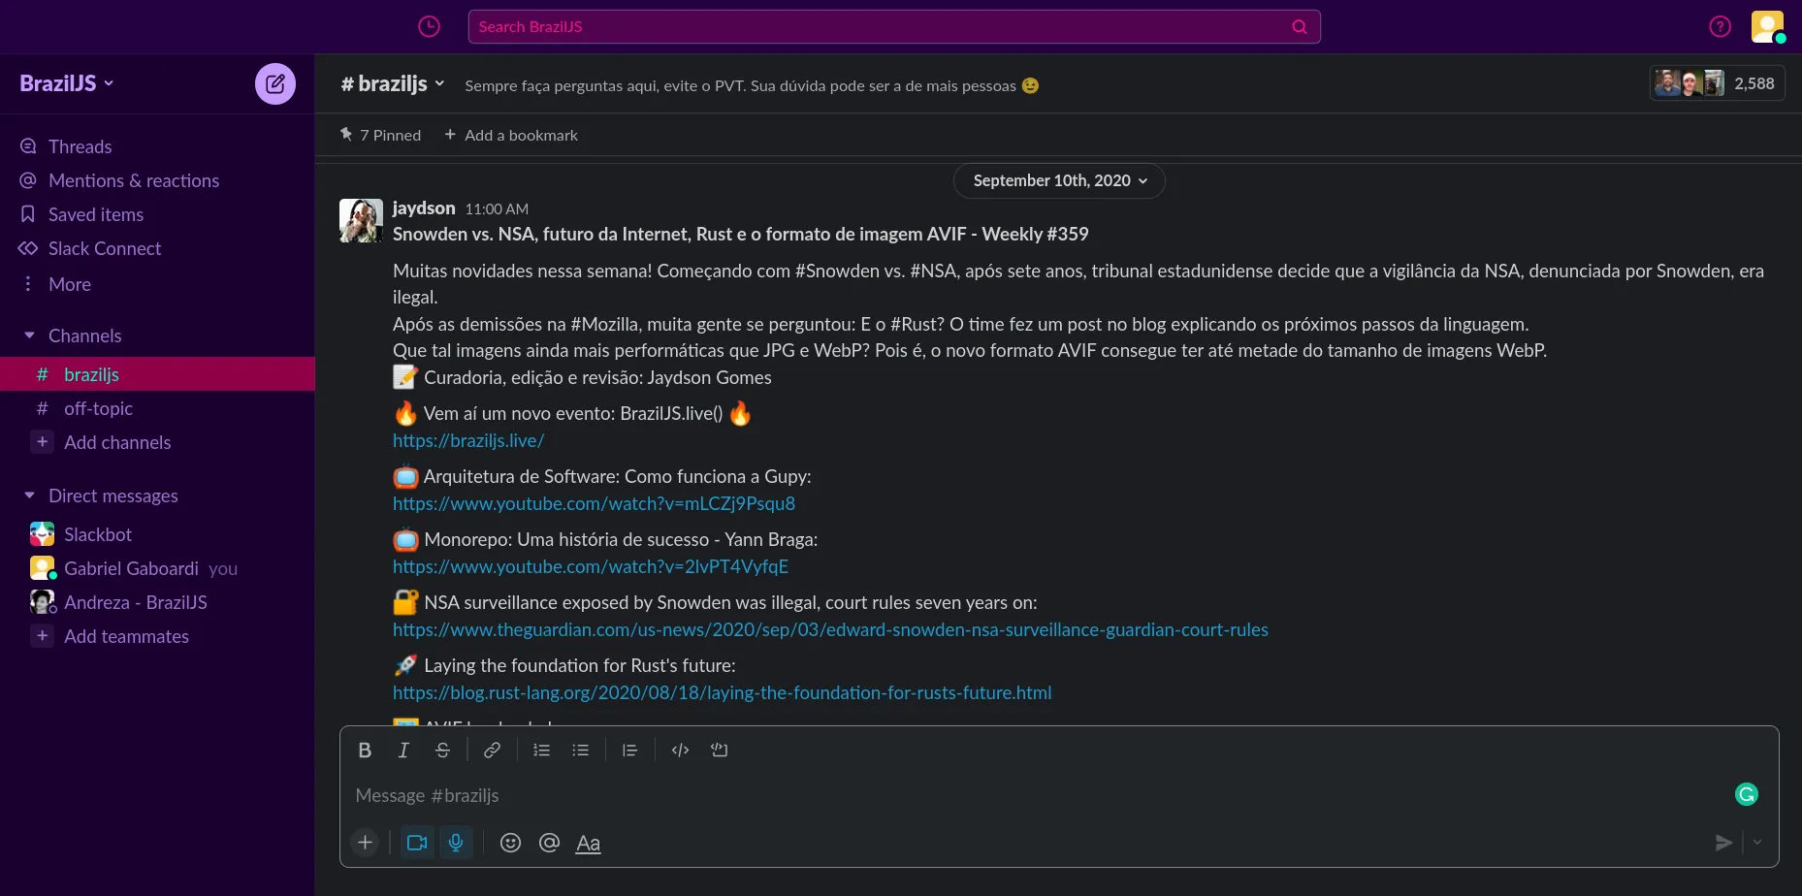Image resolution: width=1802 pixels, height=896 pixels.
Task: Focus the Search BrazilJS field
Action: [x=894, y=27]
